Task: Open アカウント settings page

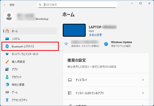Action: point(30,77)
